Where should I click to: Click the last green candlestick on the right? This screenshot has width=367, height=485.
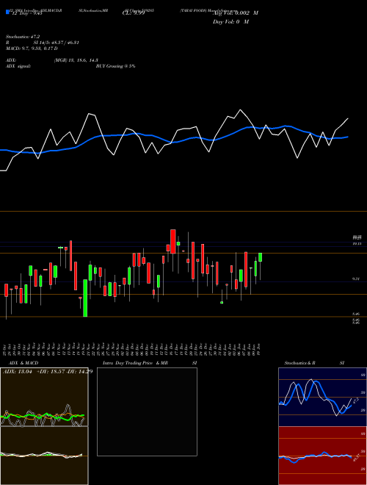coord(261,257)
